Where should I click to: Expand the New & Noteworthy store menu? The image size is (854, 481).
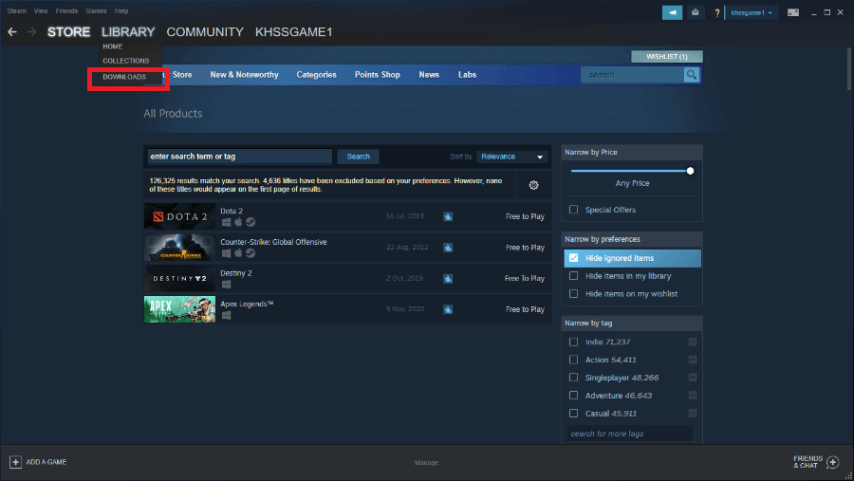[244, 75]
